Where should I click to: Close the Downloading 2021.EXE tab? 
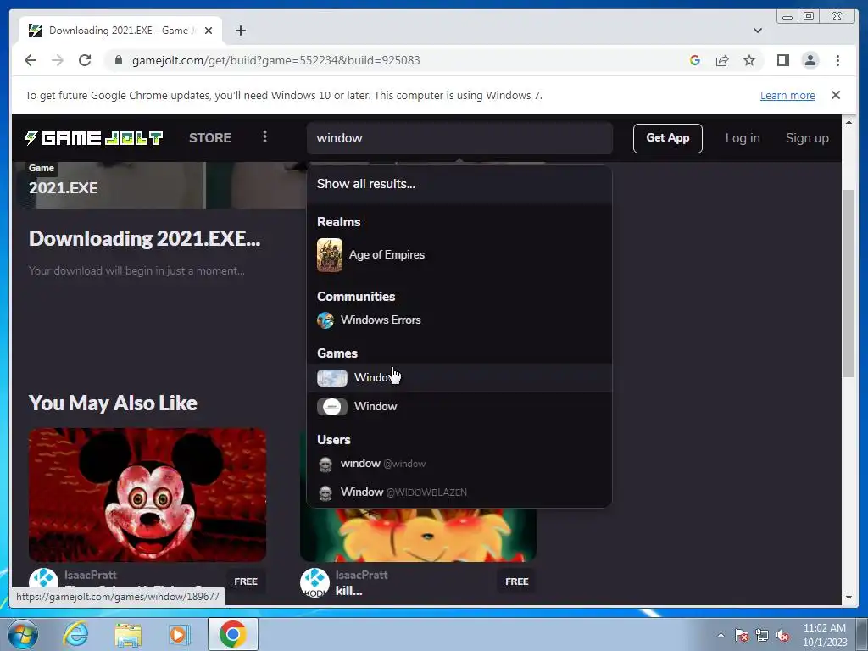[x=209, y=31]
